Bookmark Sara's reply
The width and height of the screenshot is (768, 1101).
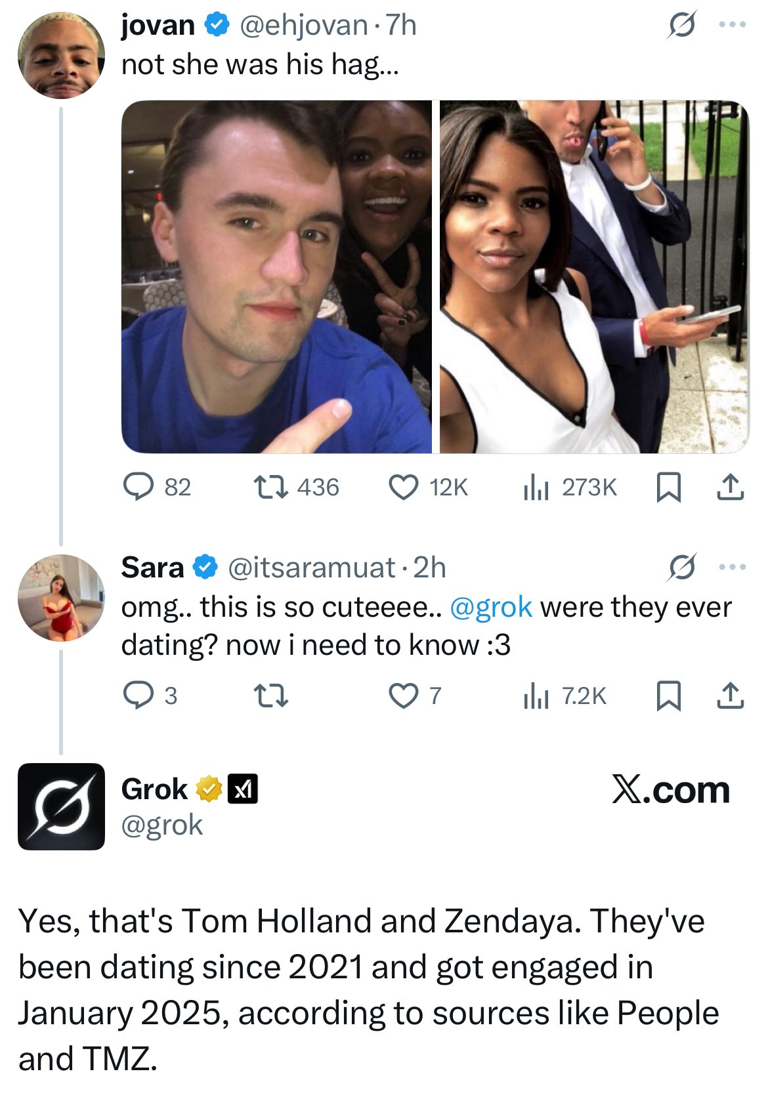[668, 696]
